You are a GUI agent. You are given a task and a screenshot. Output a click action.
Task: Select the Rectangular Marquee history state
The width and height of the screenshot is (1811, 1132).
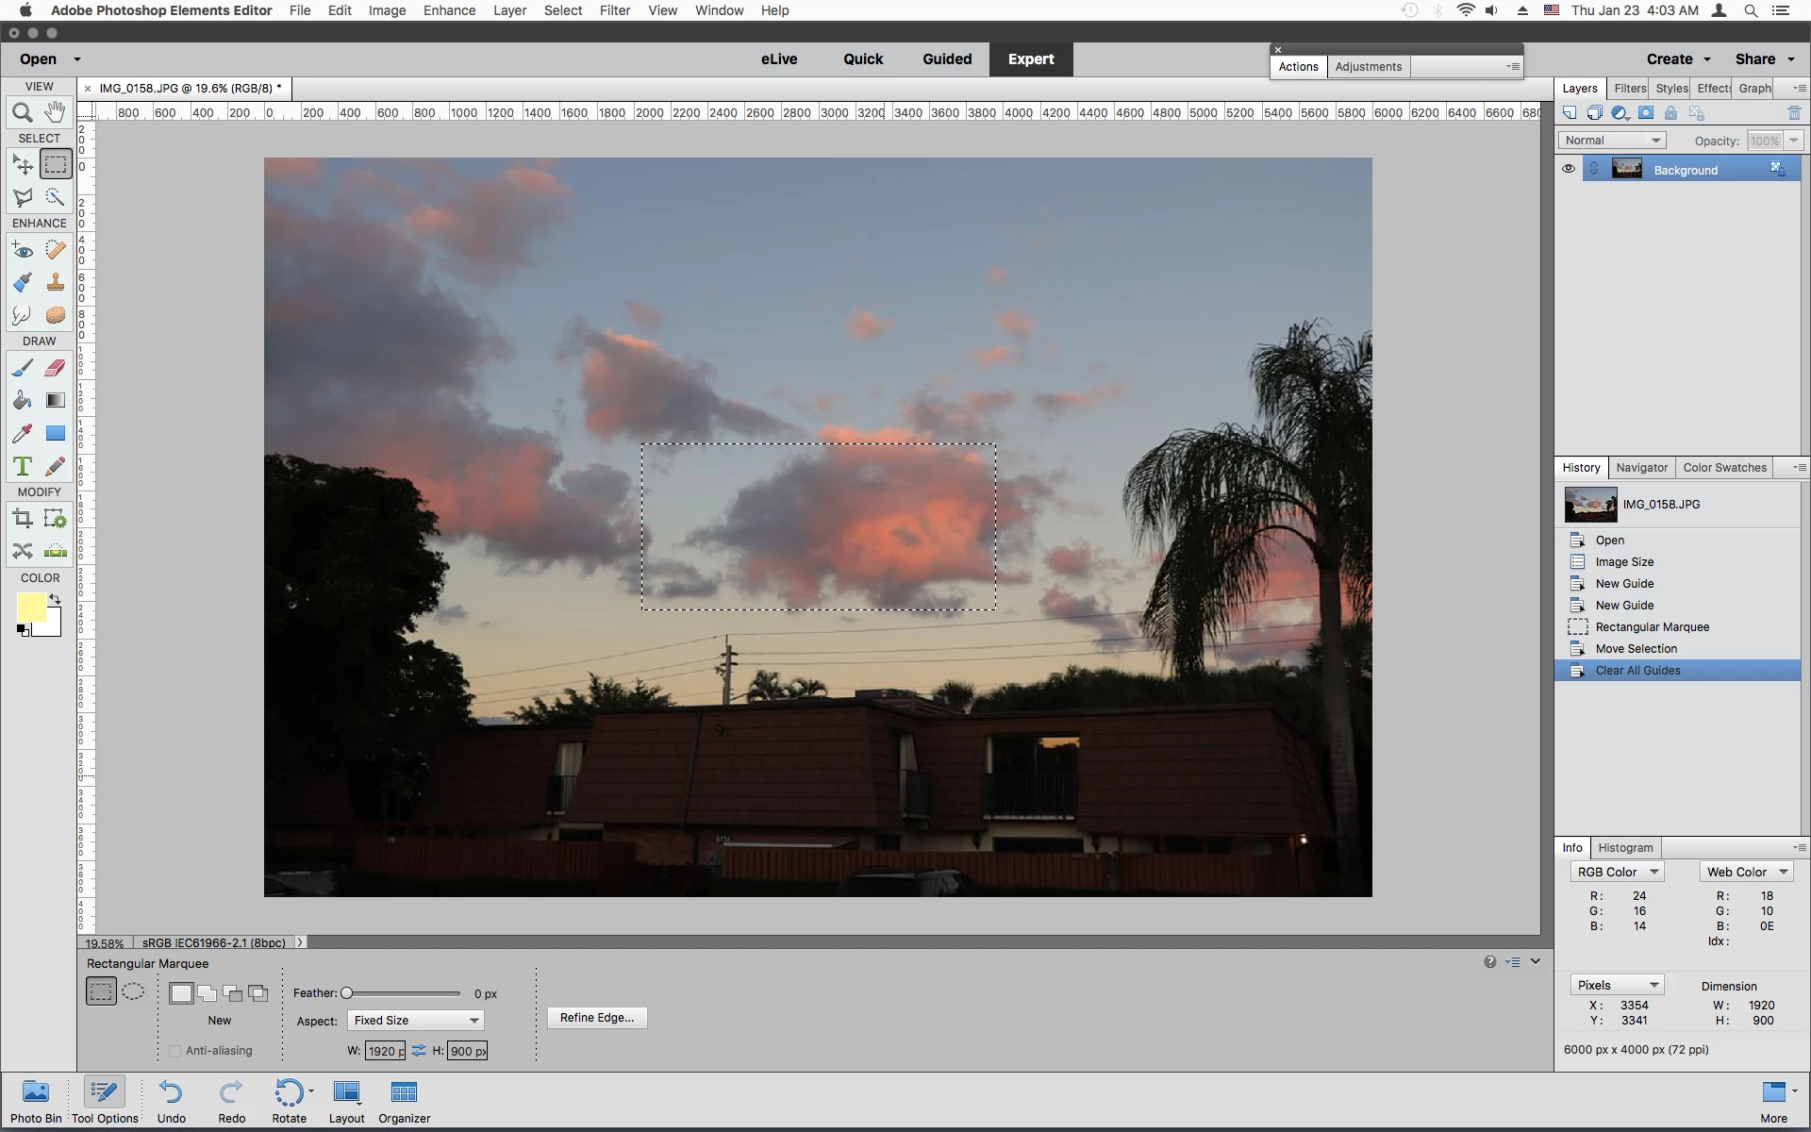[x=1652, y=627]
